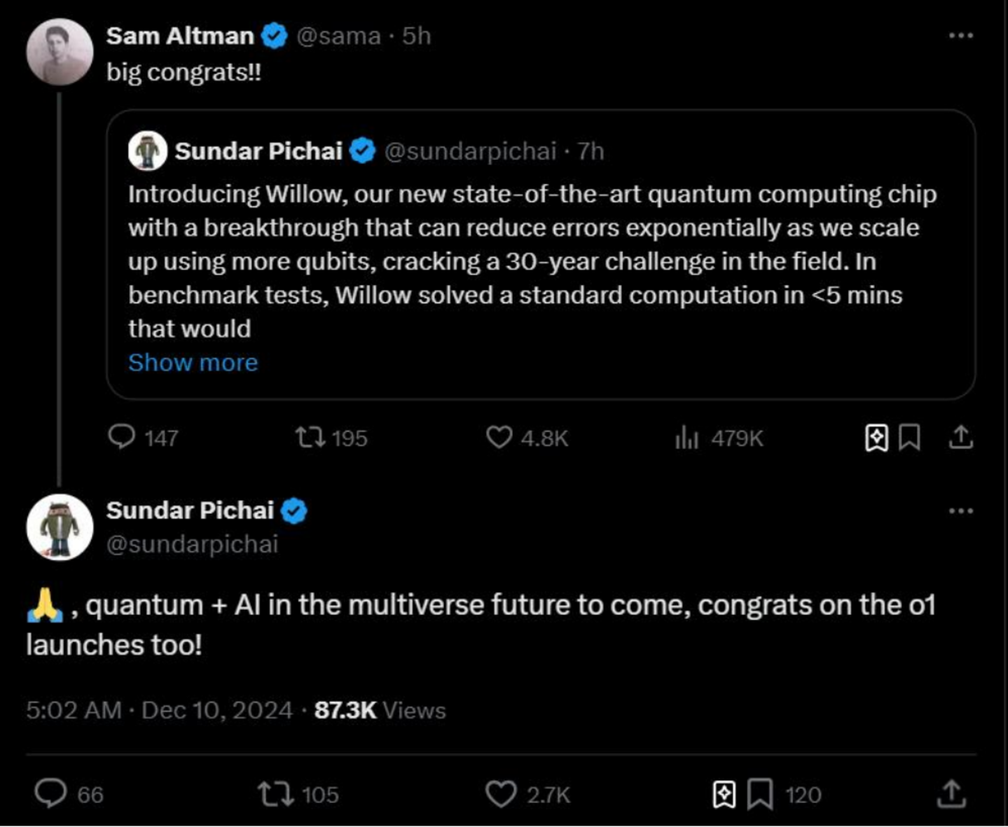Visit the @sama profile handle
Image resolution: width=1008 pixels, height=827 pixels.
338,36
